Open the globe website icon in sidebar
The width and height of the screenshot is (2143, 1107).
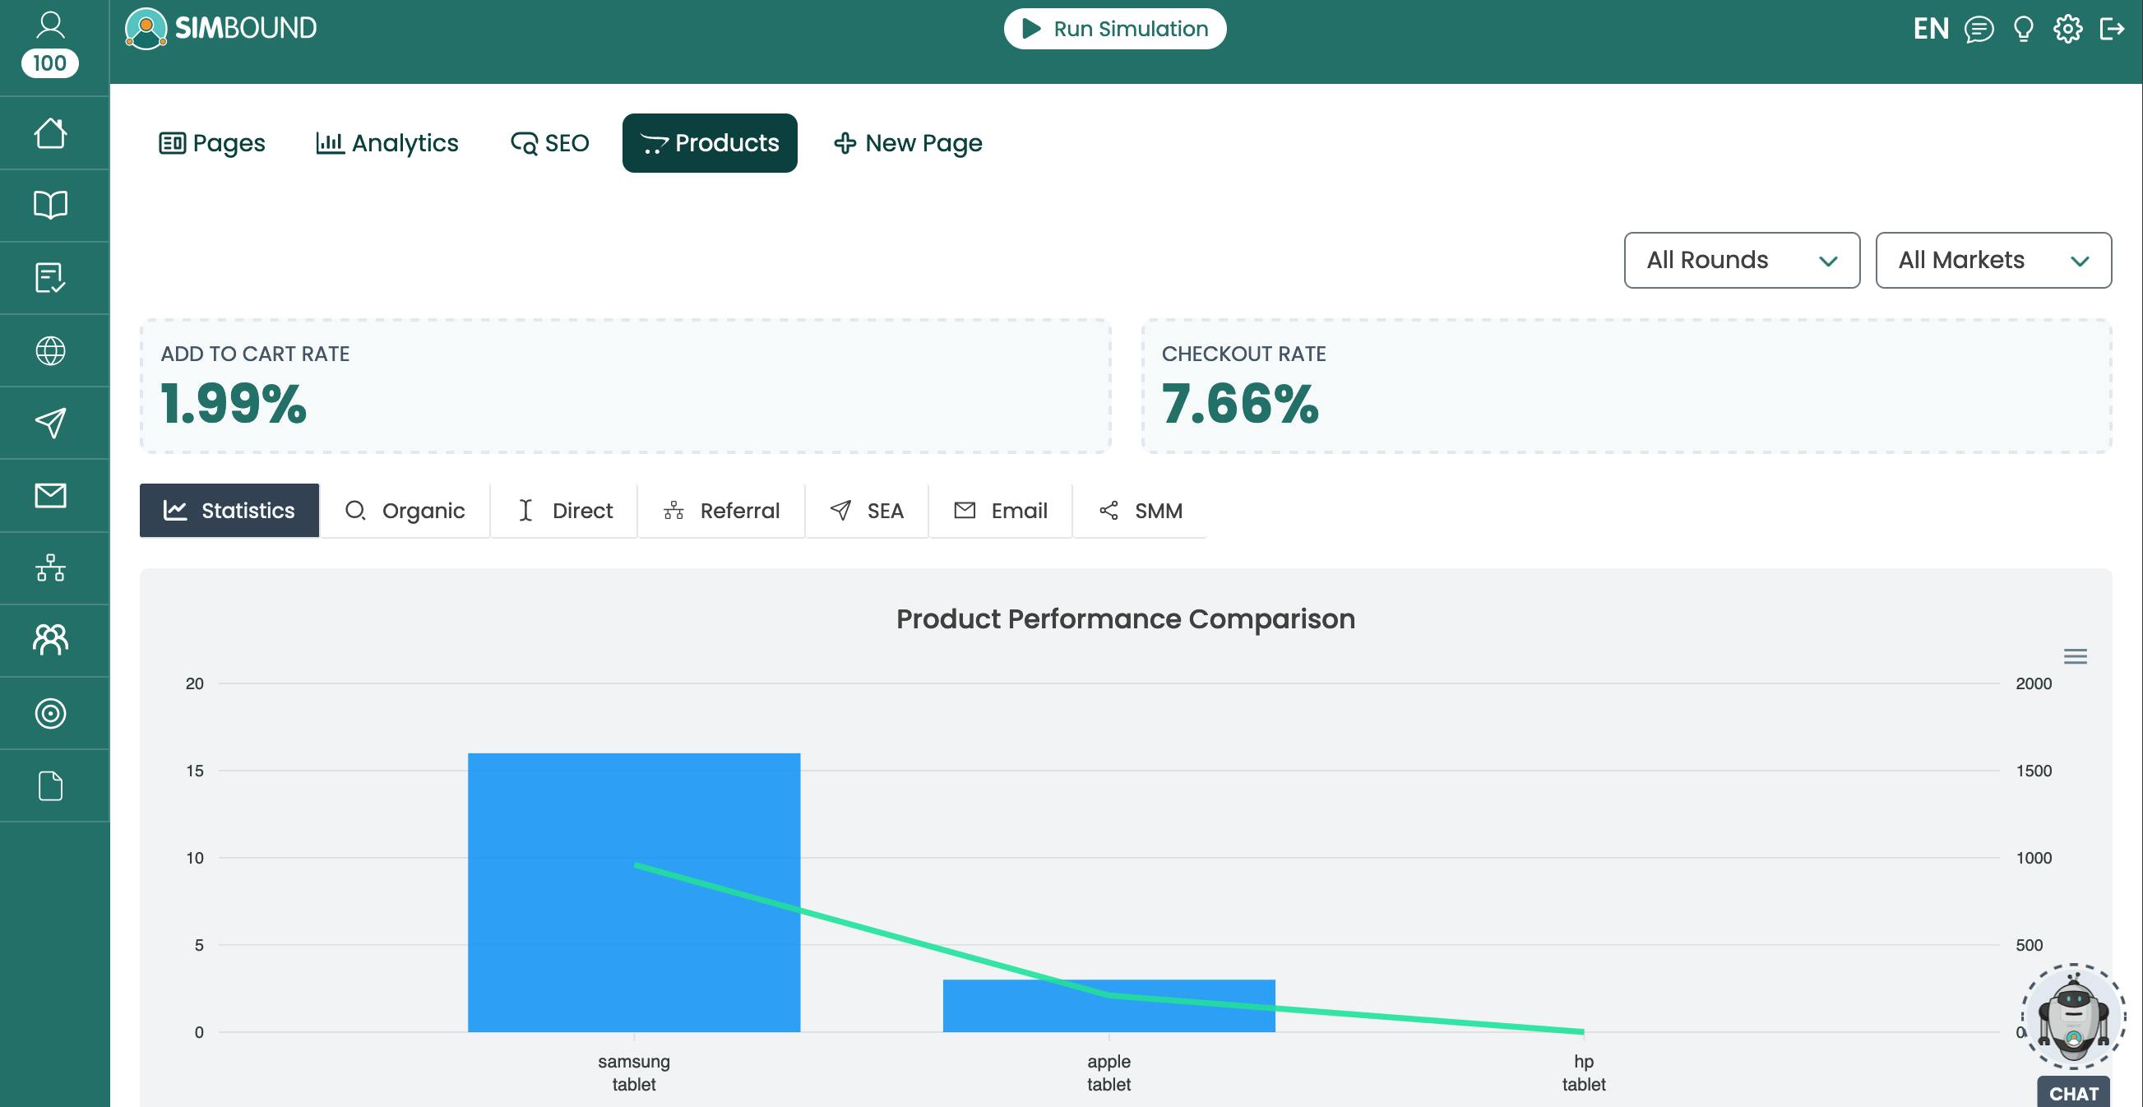[x=51, y=351]
